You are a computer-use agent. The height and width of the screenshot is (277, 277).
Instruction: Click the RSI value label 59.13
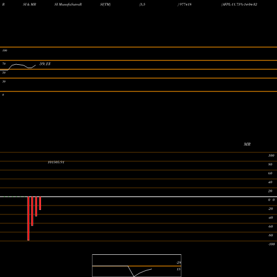(45, 64)
